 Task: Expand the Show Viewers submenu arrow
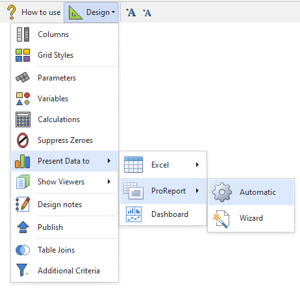pyautogui.click(x=109, y=182)
